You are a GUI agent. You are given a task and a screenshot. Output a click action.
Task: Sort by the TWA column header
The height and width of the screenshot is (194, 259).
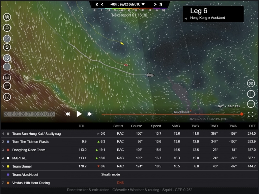[x=233, y=126]
